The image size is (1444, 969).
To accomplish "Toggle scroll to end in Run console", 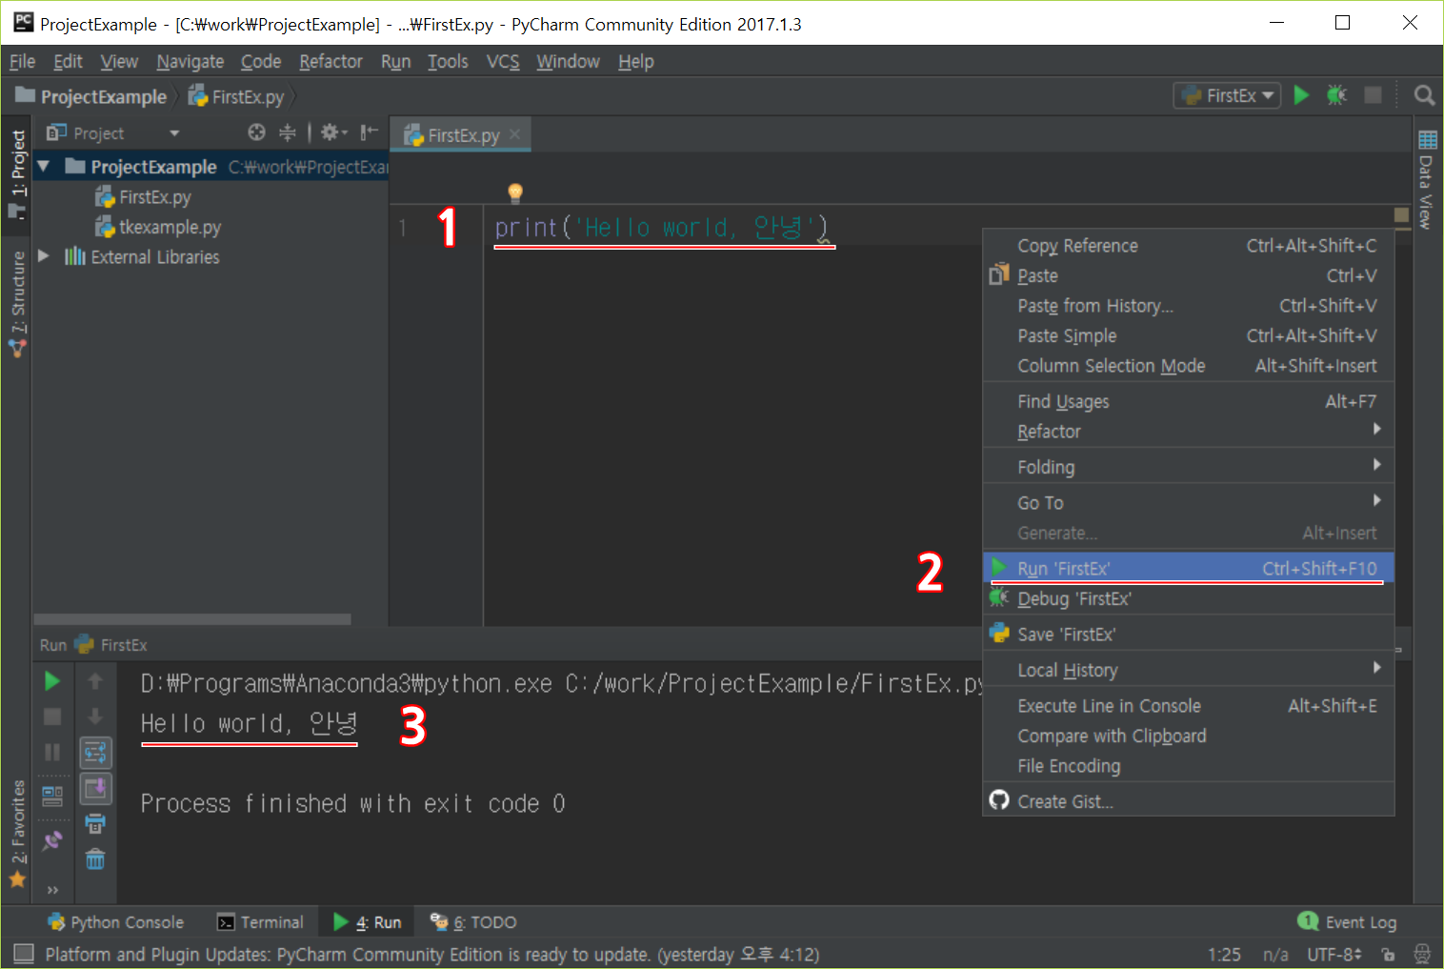I will (95, 789).
